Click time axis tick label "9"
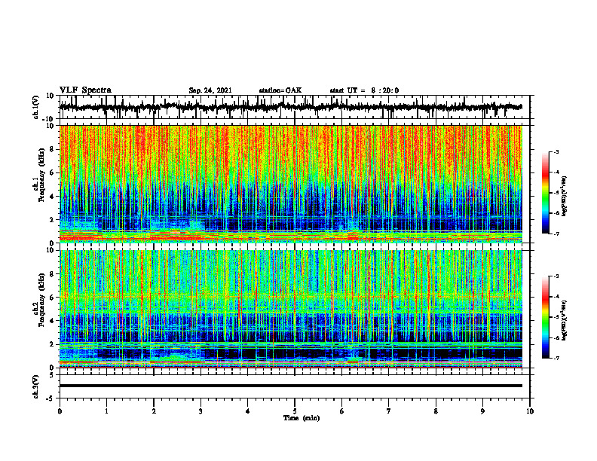 (482, 411)
